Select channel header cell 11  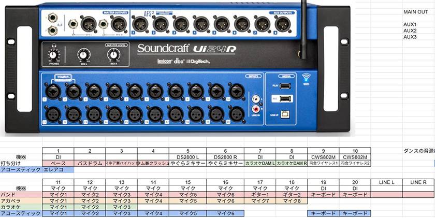pyautogui.click(x=58, y=182)
